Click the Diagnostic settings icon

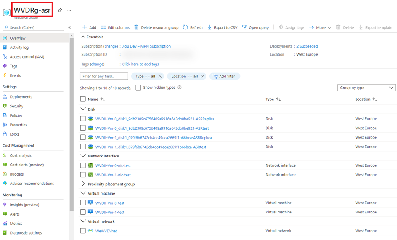click(5, 233)
